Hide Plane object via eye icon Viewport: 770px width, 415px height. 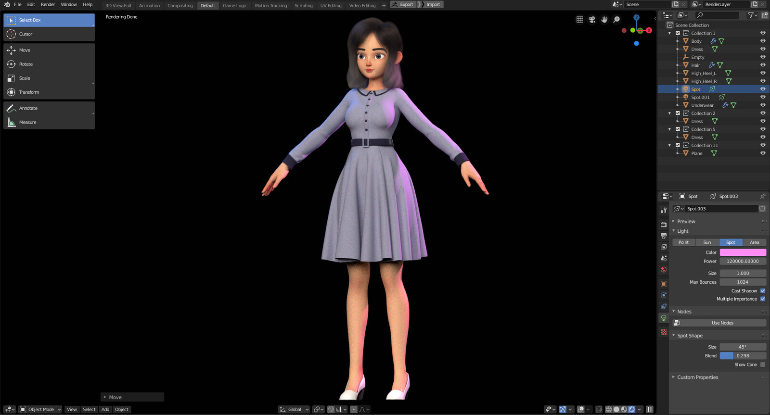[763, 153]
